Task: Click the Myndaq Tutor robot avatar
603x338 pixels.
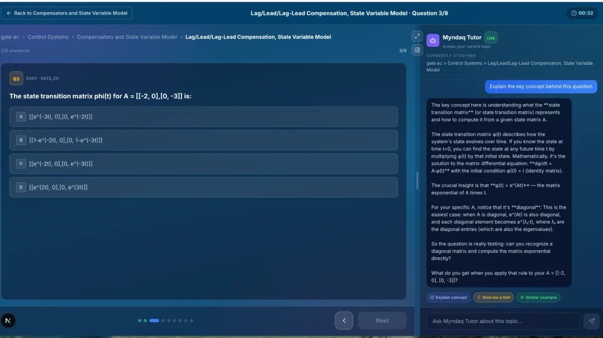Action: tap(433, 40)
